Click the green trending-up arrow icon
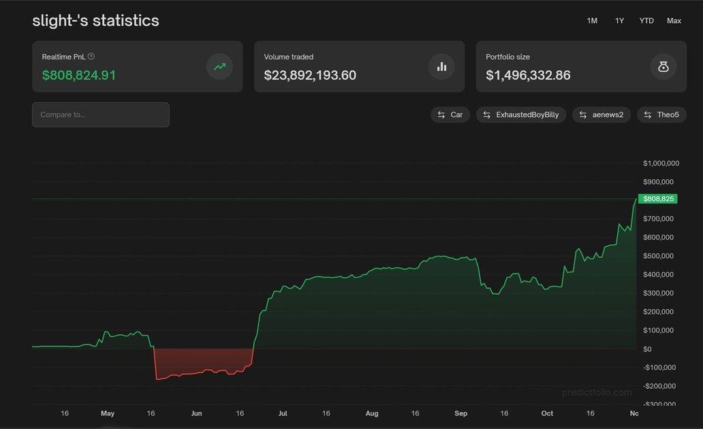 tap(219, 67)
